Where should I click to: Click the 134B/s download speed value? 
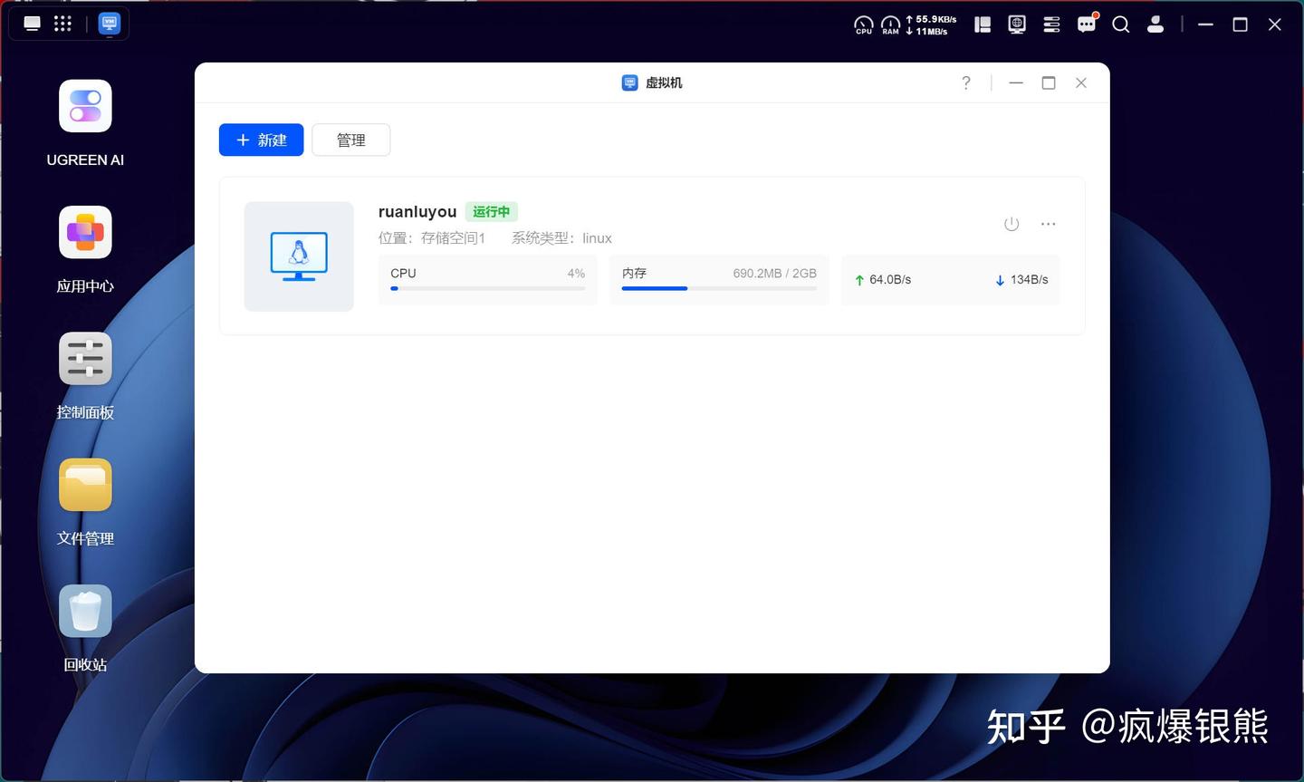coord(1030,279)
